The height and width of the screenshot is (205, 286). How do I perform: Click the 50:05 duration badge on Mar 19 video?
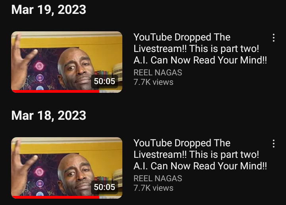coord(104,81)
